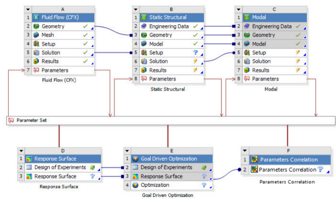Click Static Structural caption below system B
Image resolution: width=336 pixels, height=204 pixels.
[168, 89]
